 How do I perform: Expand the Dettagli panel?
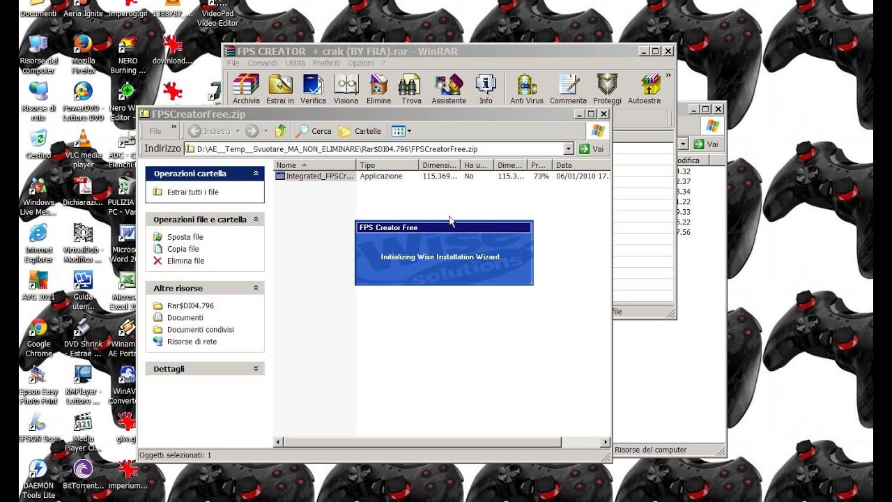(x=256, y=369)
